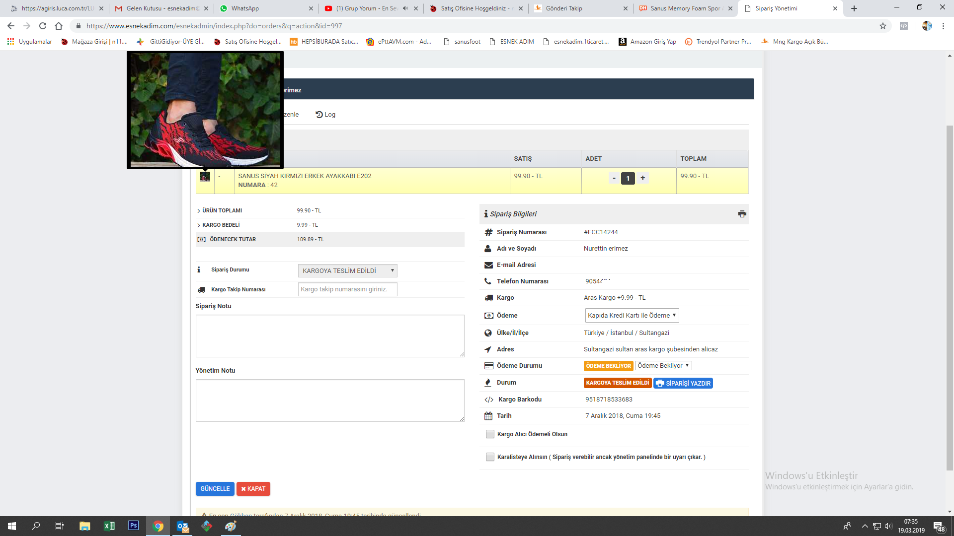This screenshot has height=536, width=954.
Task: Check Kargo Alıcı Ödemeli Olsun checkbox
Action: point(490,434)
